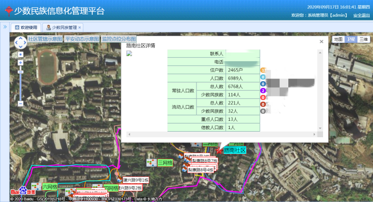This screenshot has width=373, height=202.
Task: Click the Baidu map logo
Action: pos(23,191)
